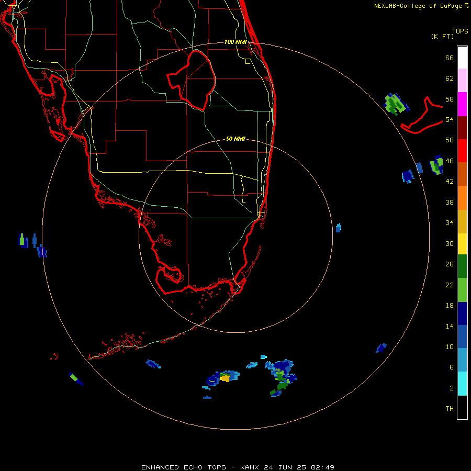Click the large blue-green echo cluster south
Viewport: 471px width, 471px height.
click(281, 377)
